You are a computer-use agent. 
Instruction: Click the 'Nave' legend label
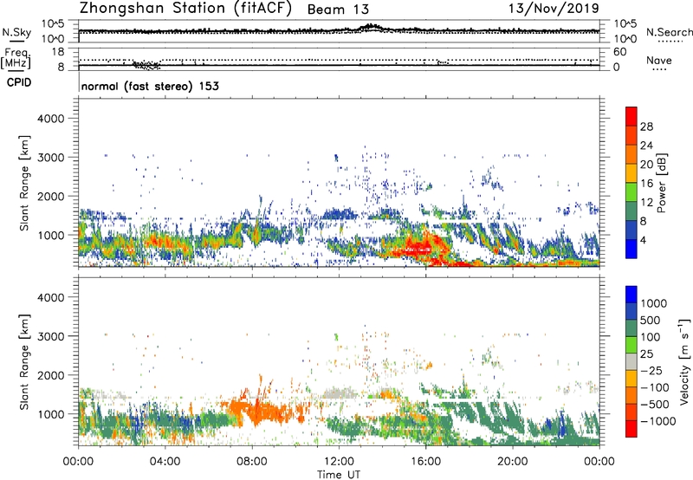click(x=659, y=60)
